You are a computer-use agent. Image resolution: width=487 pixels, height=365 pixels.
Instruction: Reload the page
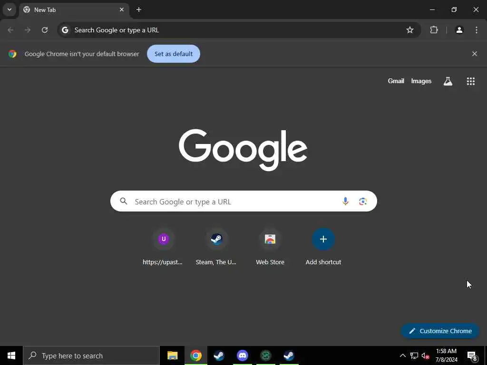45,30
